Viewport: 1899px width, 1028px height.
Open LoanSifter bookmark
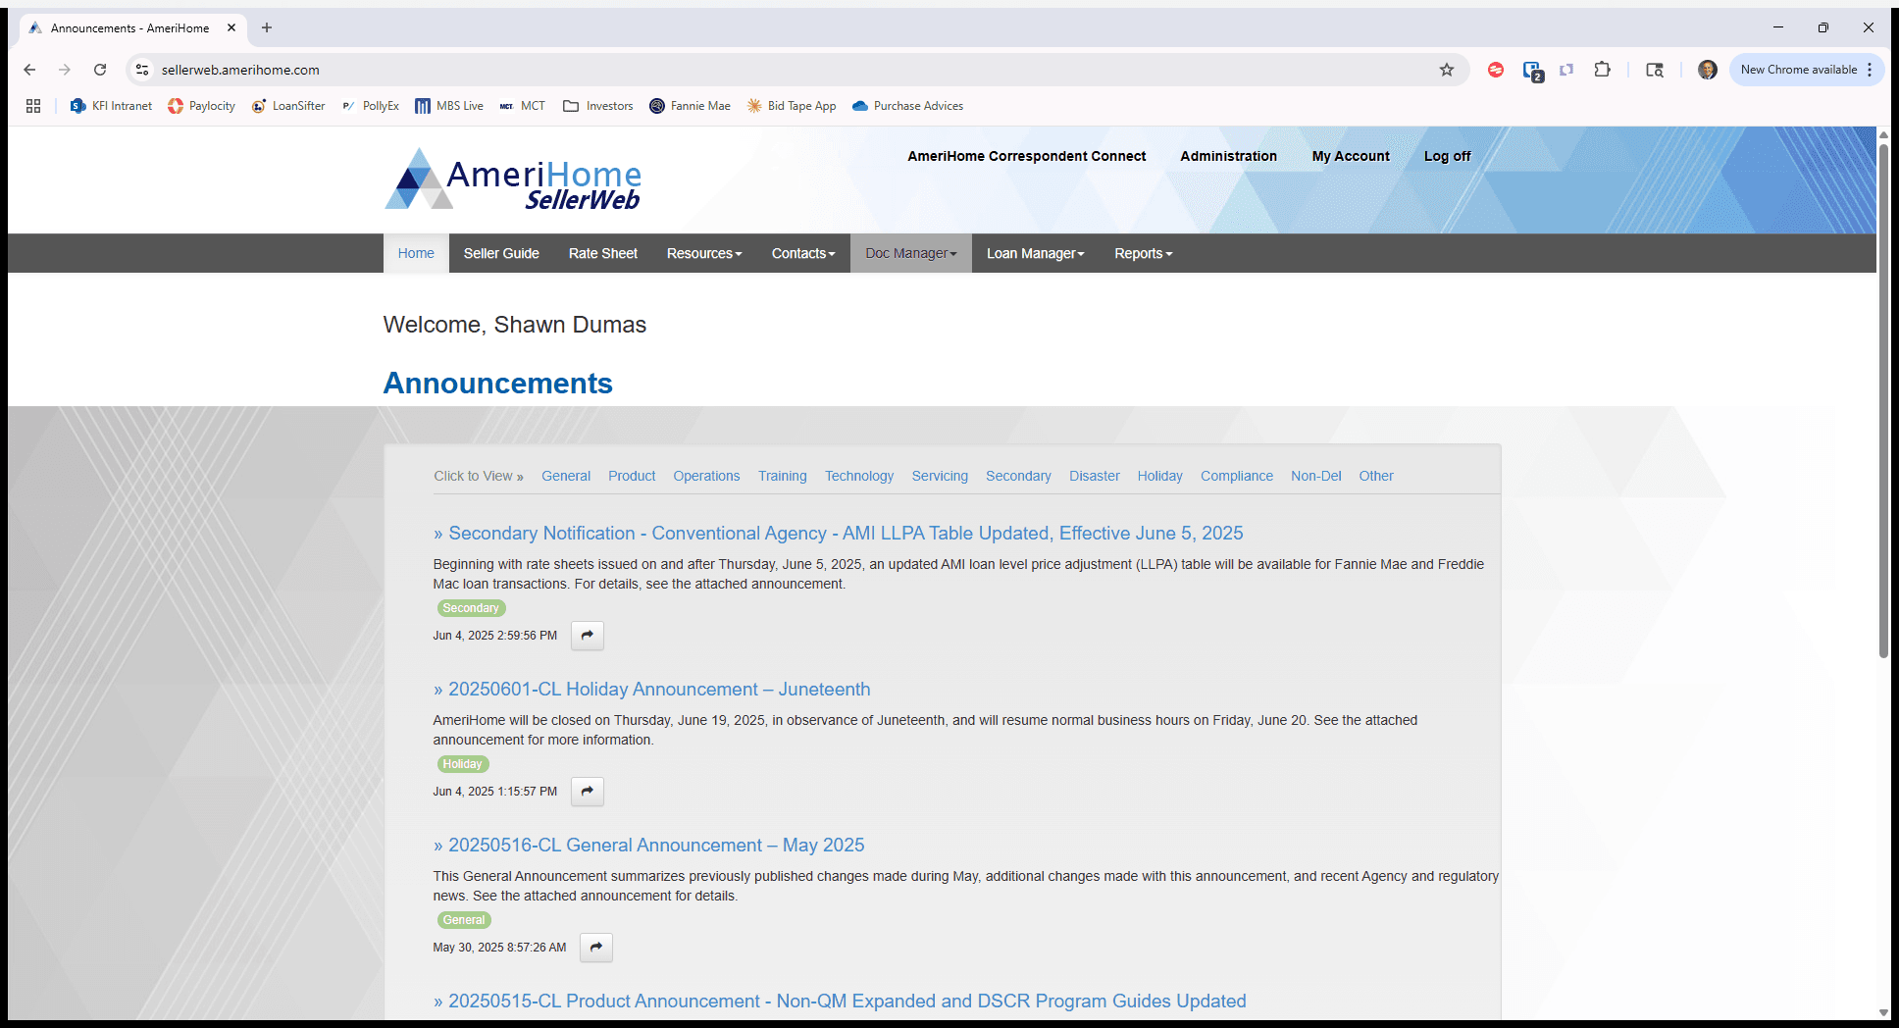click(288, 106)
